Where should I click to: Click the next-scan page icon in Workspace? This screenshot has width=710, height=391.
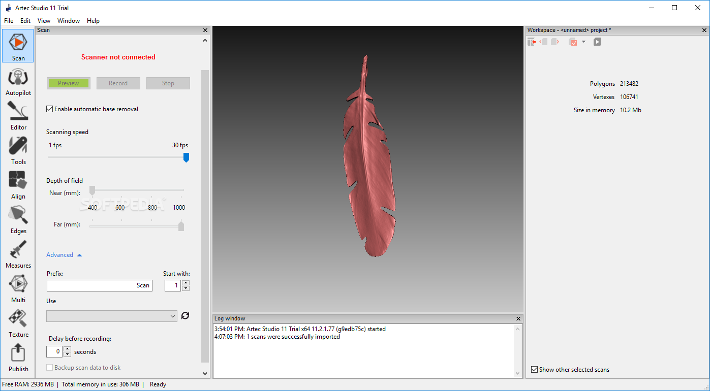click(x=555, y=42)
